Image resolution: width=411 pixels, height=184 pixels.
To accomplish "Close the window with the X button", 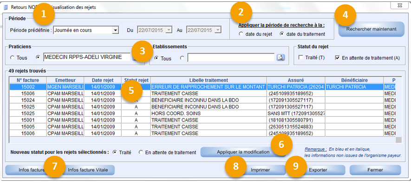I will click(x=400, y=5).
